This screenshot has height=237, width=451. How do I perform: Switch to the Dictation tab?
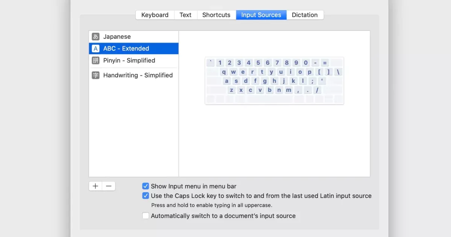tap(304, 15)
